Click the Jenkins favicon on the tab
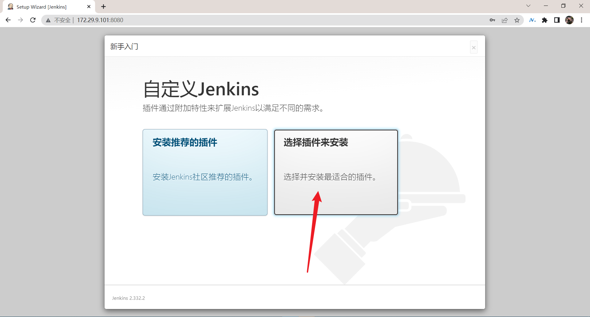This screenshot has width=590, height=317. click(x=10, y=6)
